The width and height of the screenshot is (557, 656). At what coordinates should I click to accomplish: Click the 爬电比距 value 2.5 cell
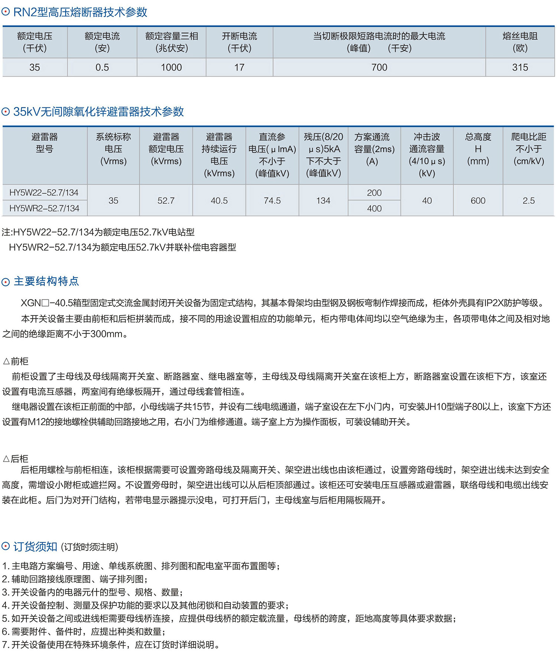[x=528, y=201]
